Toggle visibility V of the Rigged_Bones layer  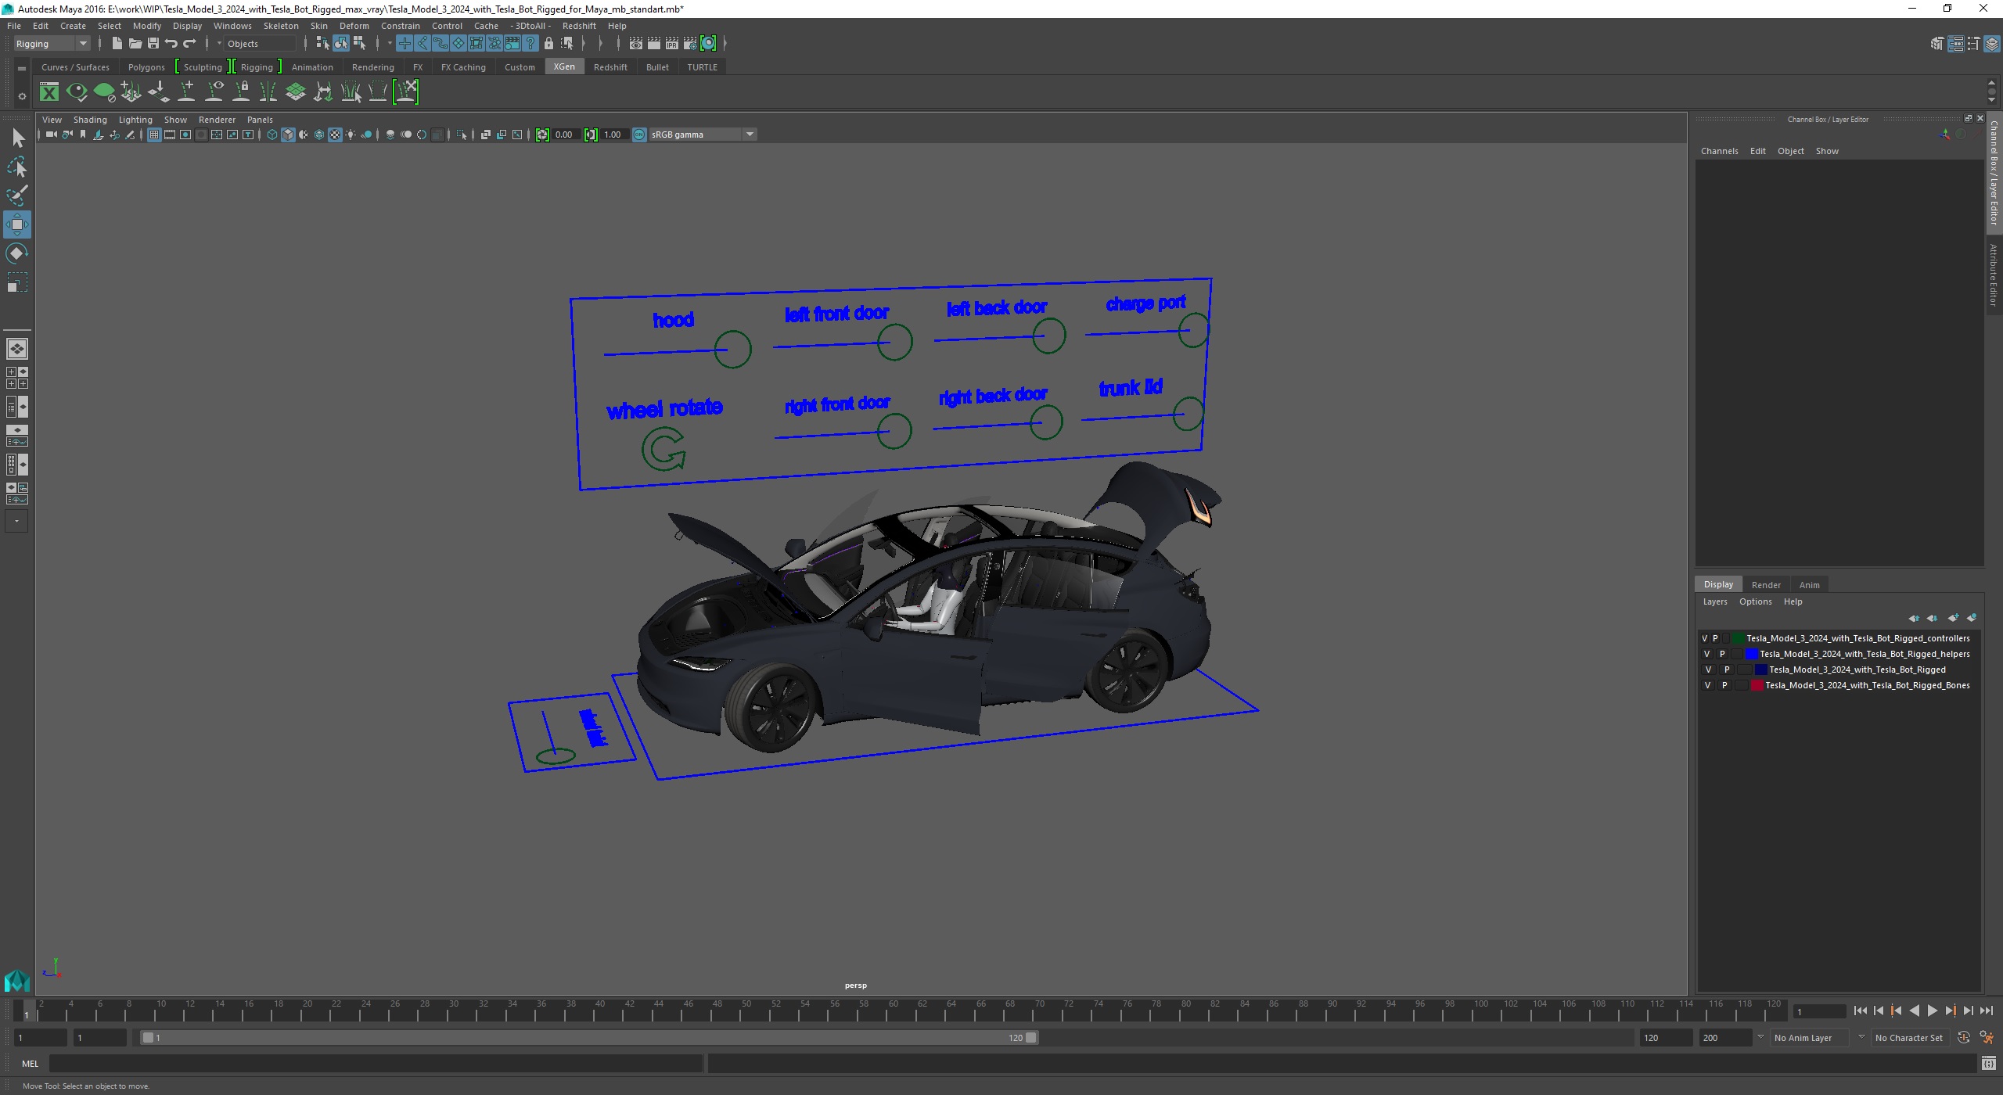click(1707, 685)
